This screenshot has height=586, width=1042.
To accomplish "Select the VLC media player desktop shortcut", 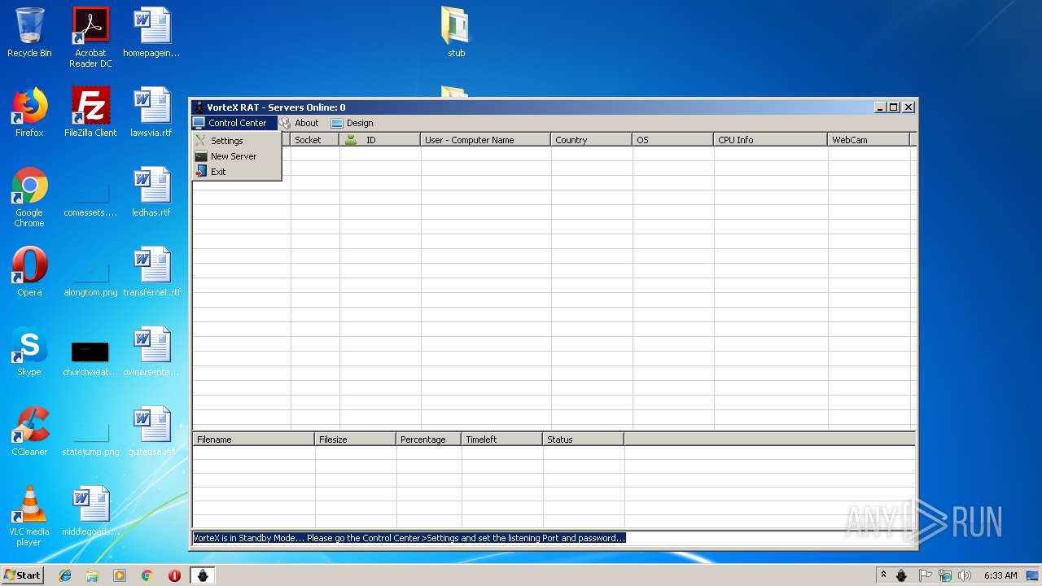I will tap(29, 516).
